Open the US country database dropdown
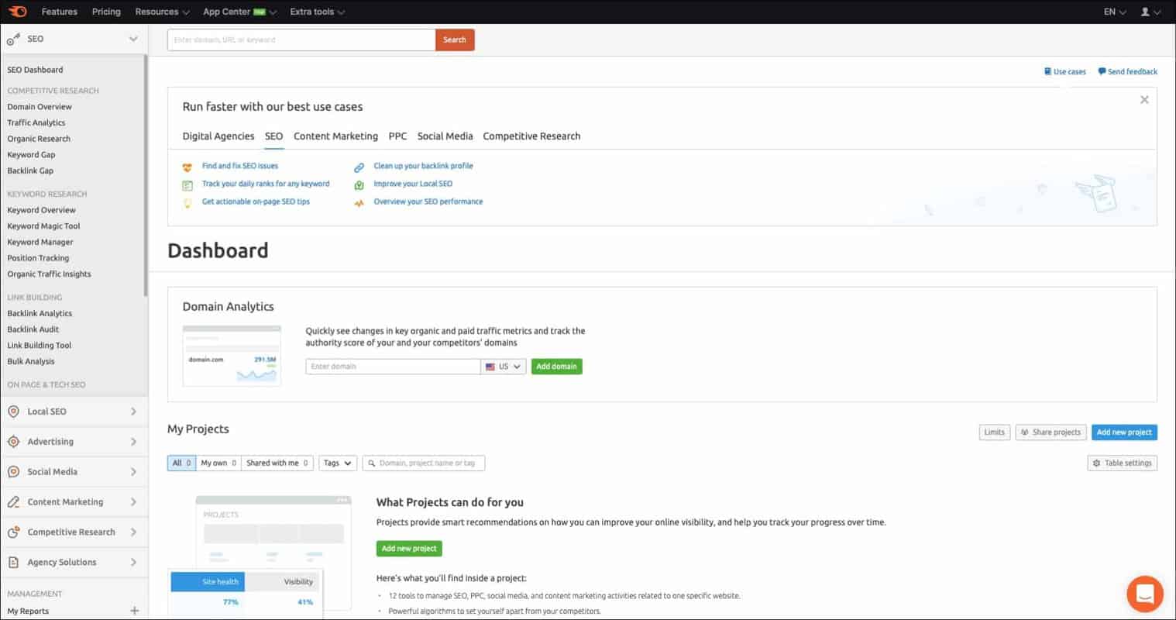Viewport: 1176px width, 620px height. 504,367
